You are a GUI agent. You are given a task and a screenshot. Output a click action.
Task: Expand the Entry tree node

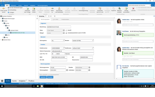[x=3, y=38]
